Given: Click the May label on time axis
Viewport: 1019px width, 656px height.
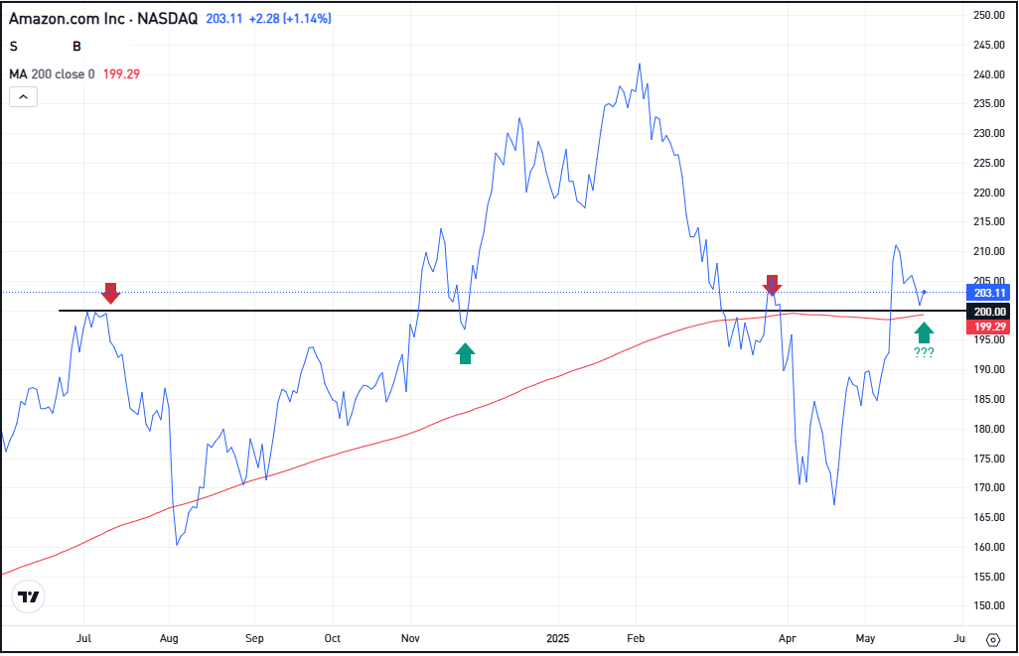Looking at the screenshot, I should (865, 638).
